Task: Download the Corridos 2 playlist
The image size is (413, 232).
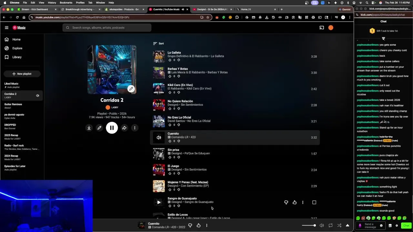Action: 89,128
